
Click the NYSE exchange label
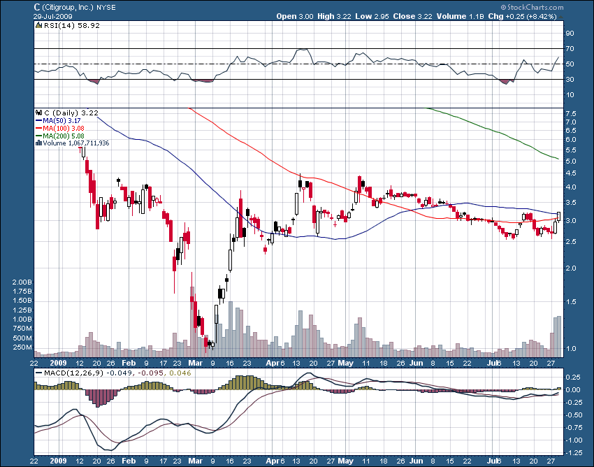click(x=106, y=8)
